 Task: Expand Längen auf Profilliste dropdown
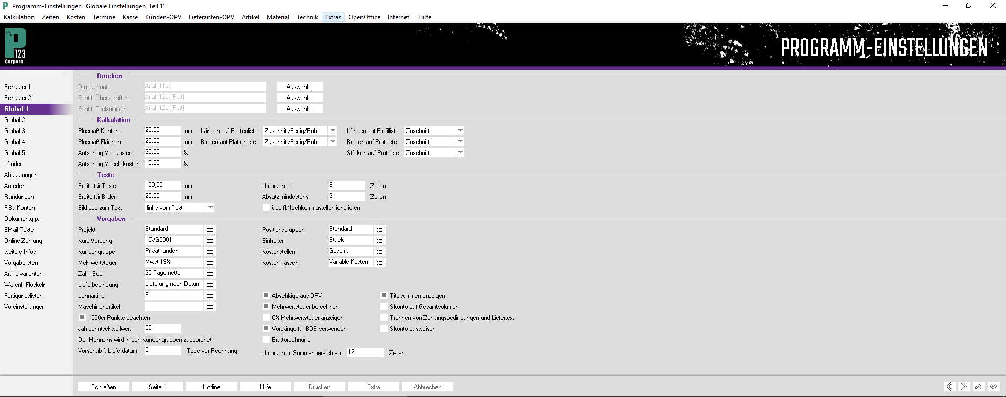(x=460, y=130)
